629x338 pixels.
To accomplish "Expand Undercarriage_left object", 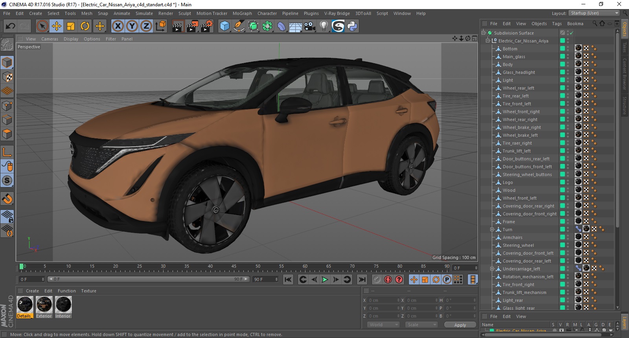I will click(492, 269).
